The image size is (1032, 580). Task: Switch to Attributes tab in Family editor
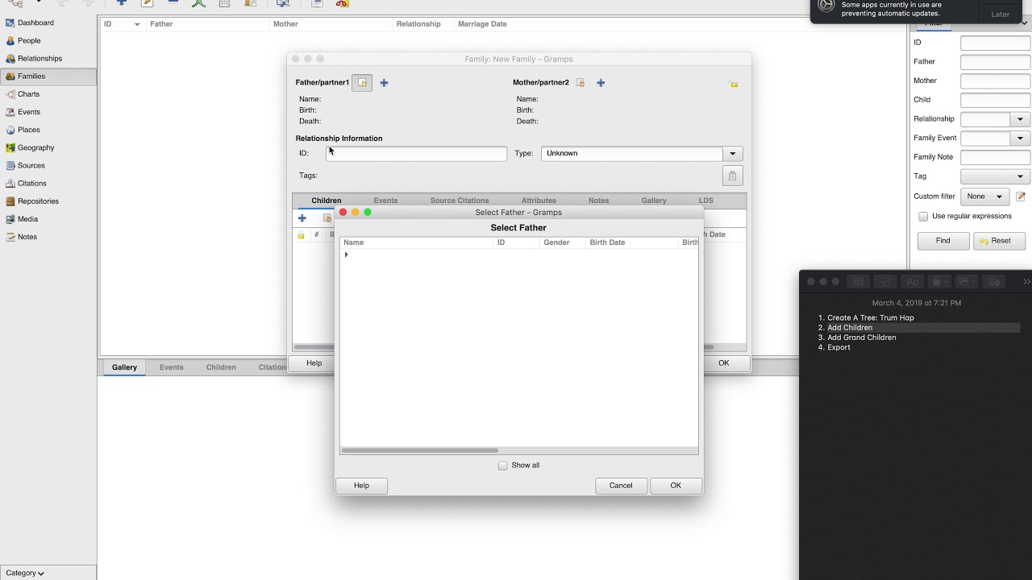pyautogui.click(x=539, y=201)
